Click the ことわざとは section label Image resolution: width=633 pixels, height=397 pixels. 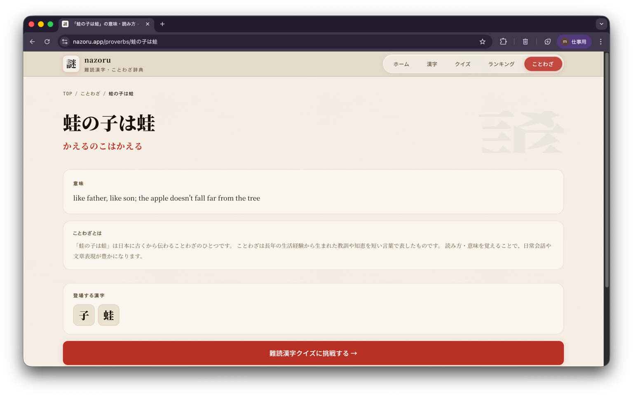(x=87, y=233)
